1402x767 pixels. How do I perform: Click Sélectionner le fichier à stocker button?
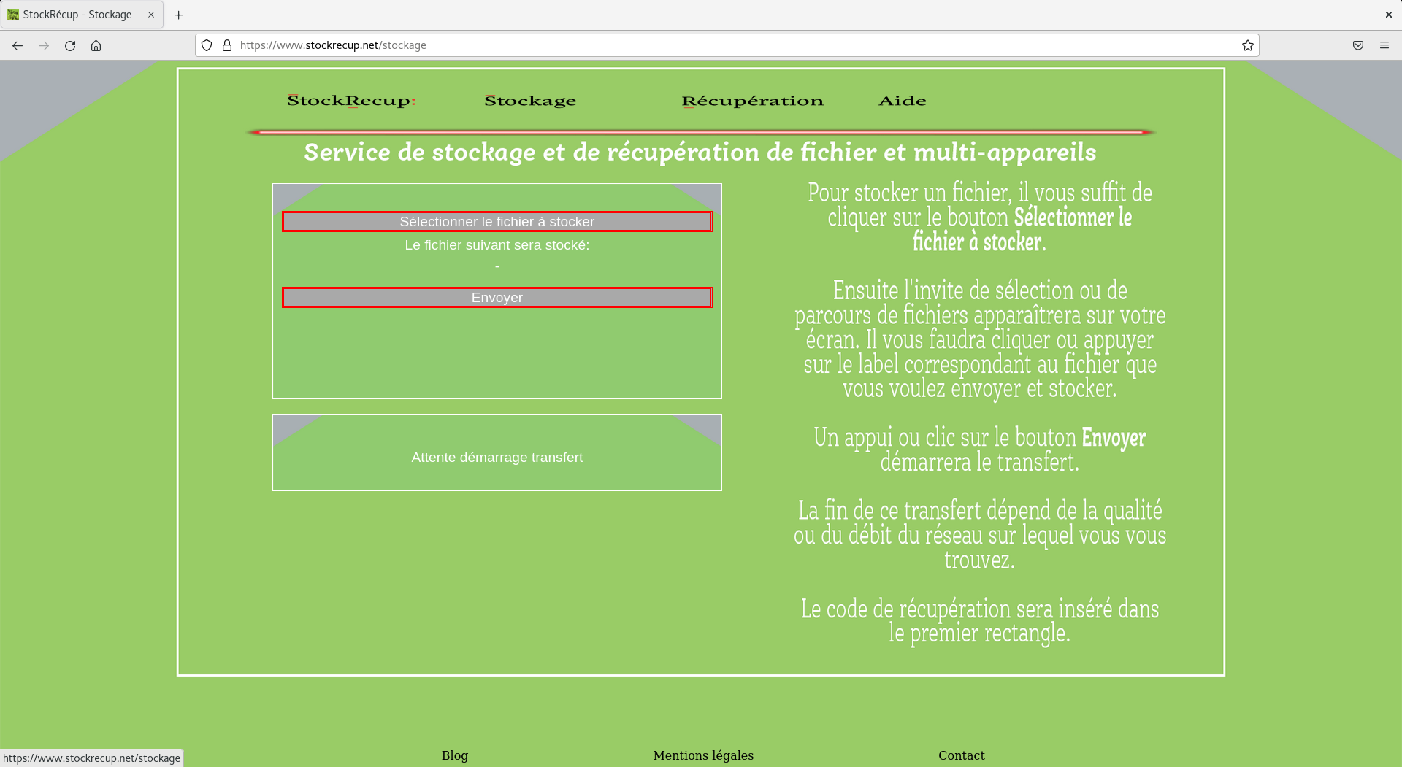click(x=497, y=222)
